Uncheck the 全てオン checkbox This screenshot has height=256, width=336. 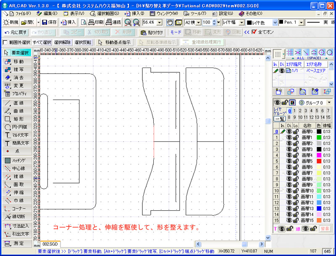pos(254,32)
